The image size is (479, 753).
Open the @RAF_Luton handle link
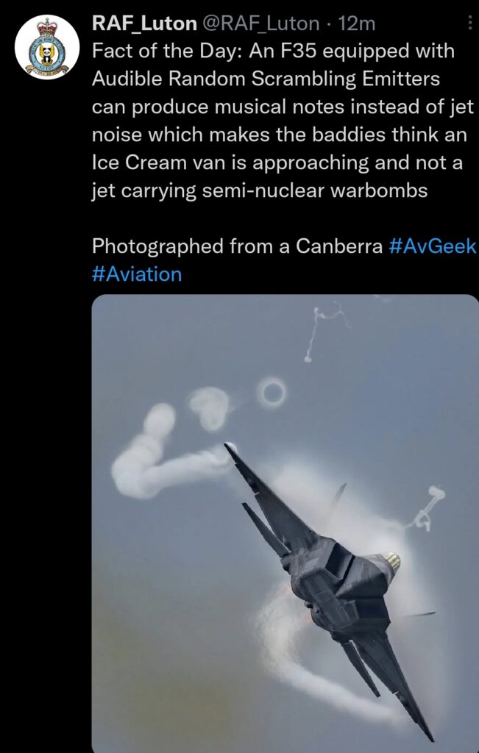point(260,23)
